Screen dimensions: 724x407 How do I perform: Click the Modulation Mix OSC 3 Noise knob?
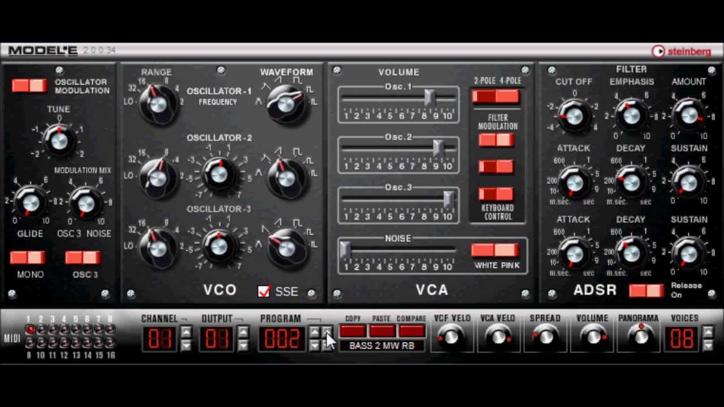85,202
